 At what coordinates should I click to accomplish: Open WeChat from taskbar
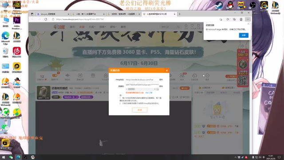[11, 157]
